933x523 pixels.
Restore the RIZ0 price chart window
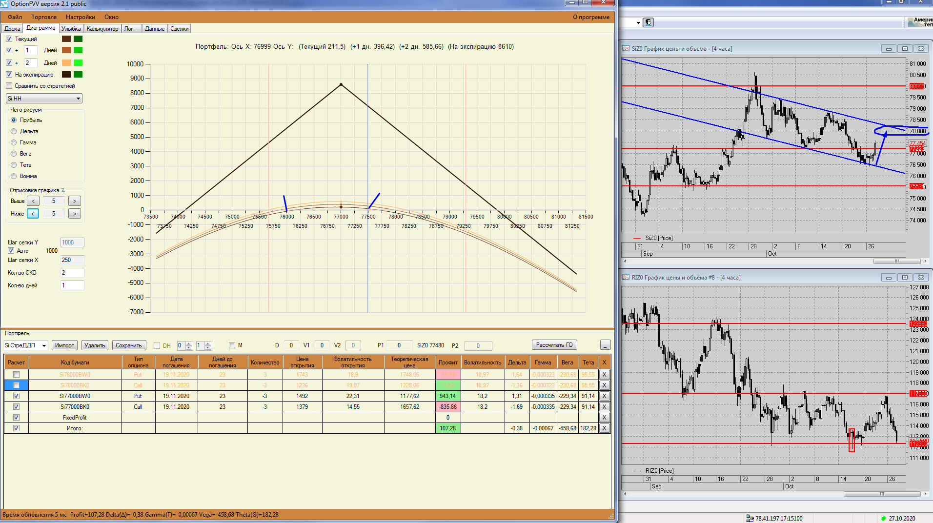[x=905, y=278]
